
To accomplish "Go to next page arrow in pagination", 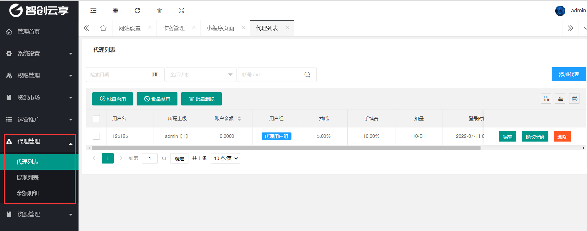I will click(x=121, y=158).
